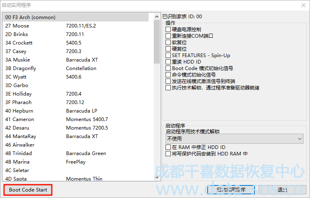Check the 硬复位 option
The image size is (310, 198).
click(168, 49)
